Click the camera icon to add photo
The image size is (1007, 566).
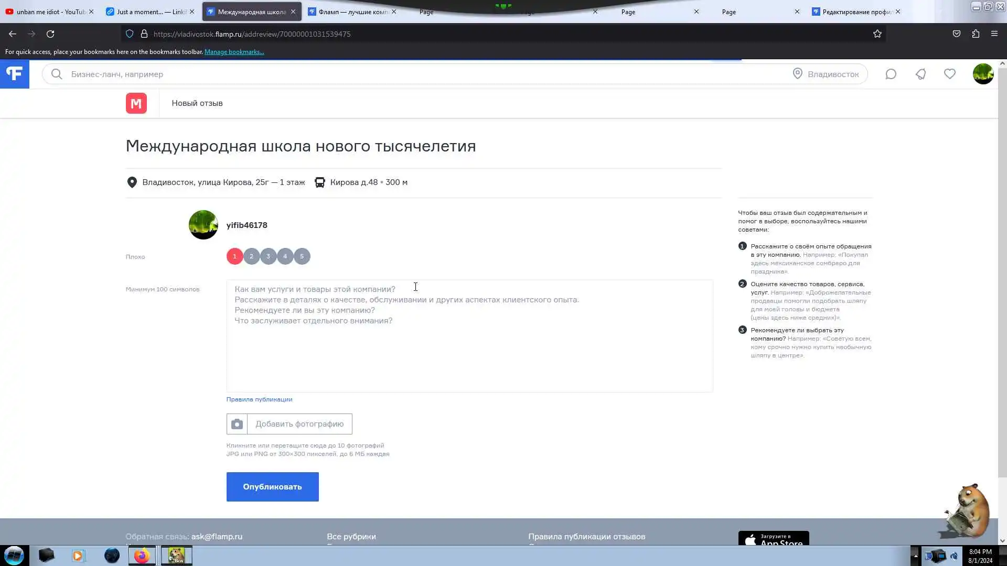pos(237,424)
